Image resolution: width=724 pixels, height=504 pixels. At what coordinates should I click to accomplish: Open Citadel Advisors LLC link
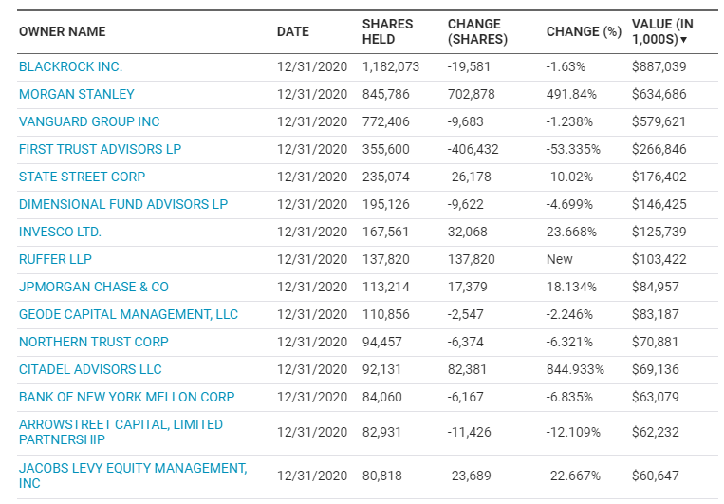(90, 369)
